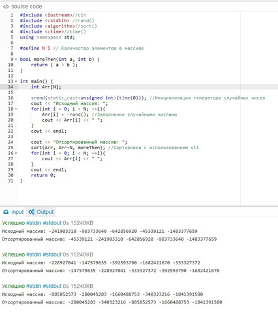
Task: Click the source code angle-bracket icon
Action: [x=6, y=7]
